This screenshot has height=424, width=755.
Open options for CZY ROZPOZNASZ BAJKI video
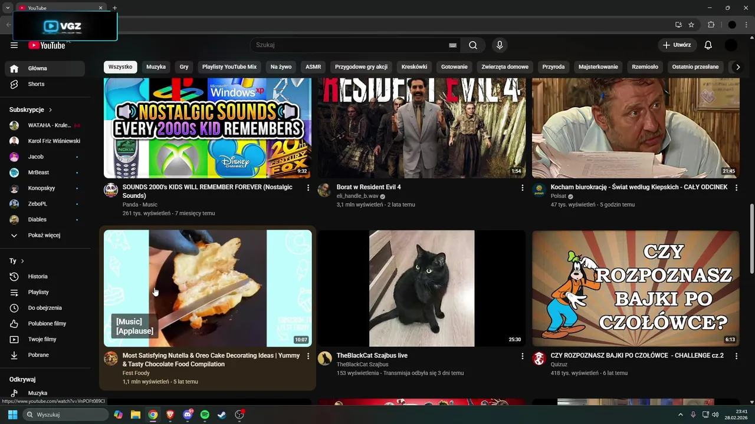pos(736,356)
